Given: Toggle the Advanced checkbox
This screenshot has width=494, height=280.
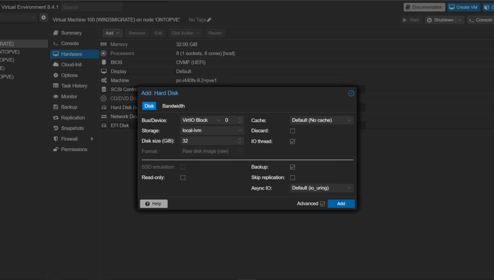Looking at the screenshot, I should pos(322,204).
